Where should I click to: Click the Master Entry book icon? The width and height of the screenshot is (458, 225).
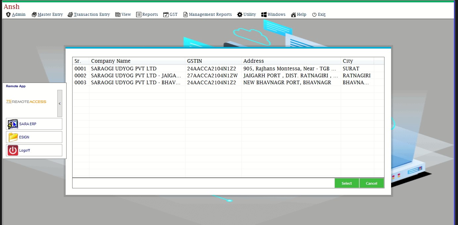(34, 15)
